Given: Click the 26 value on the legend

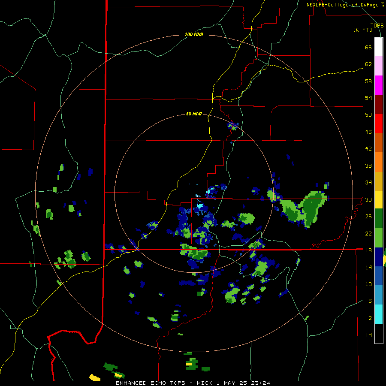Looking at the screenshot, I should [368, 217].
